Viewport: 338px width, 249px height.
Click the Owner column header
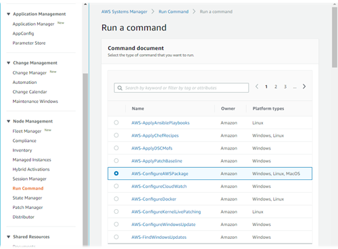(228, 108)
